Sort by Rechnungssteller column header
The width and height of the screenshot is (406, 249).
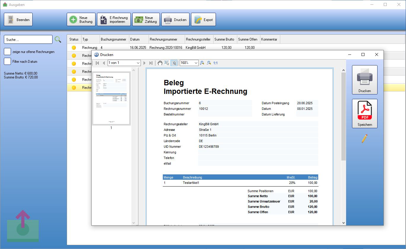click(x=199, y=39)
